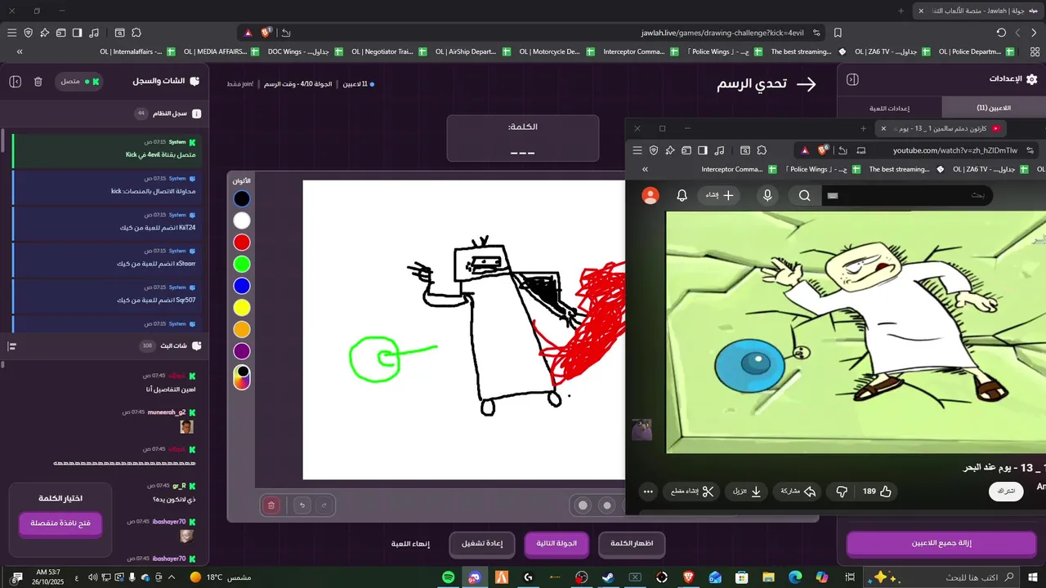Click إزالة جميع اللاعبين button

(x=941, y=543)
